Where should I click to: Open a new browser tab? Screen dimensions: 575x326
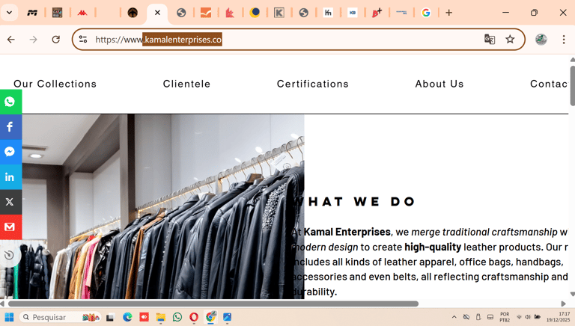(449, 13)
